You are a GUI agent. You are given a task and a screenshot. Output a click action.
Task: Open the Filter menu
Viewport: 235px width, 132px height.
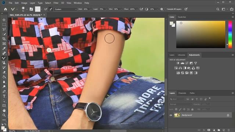coord(56,3)
